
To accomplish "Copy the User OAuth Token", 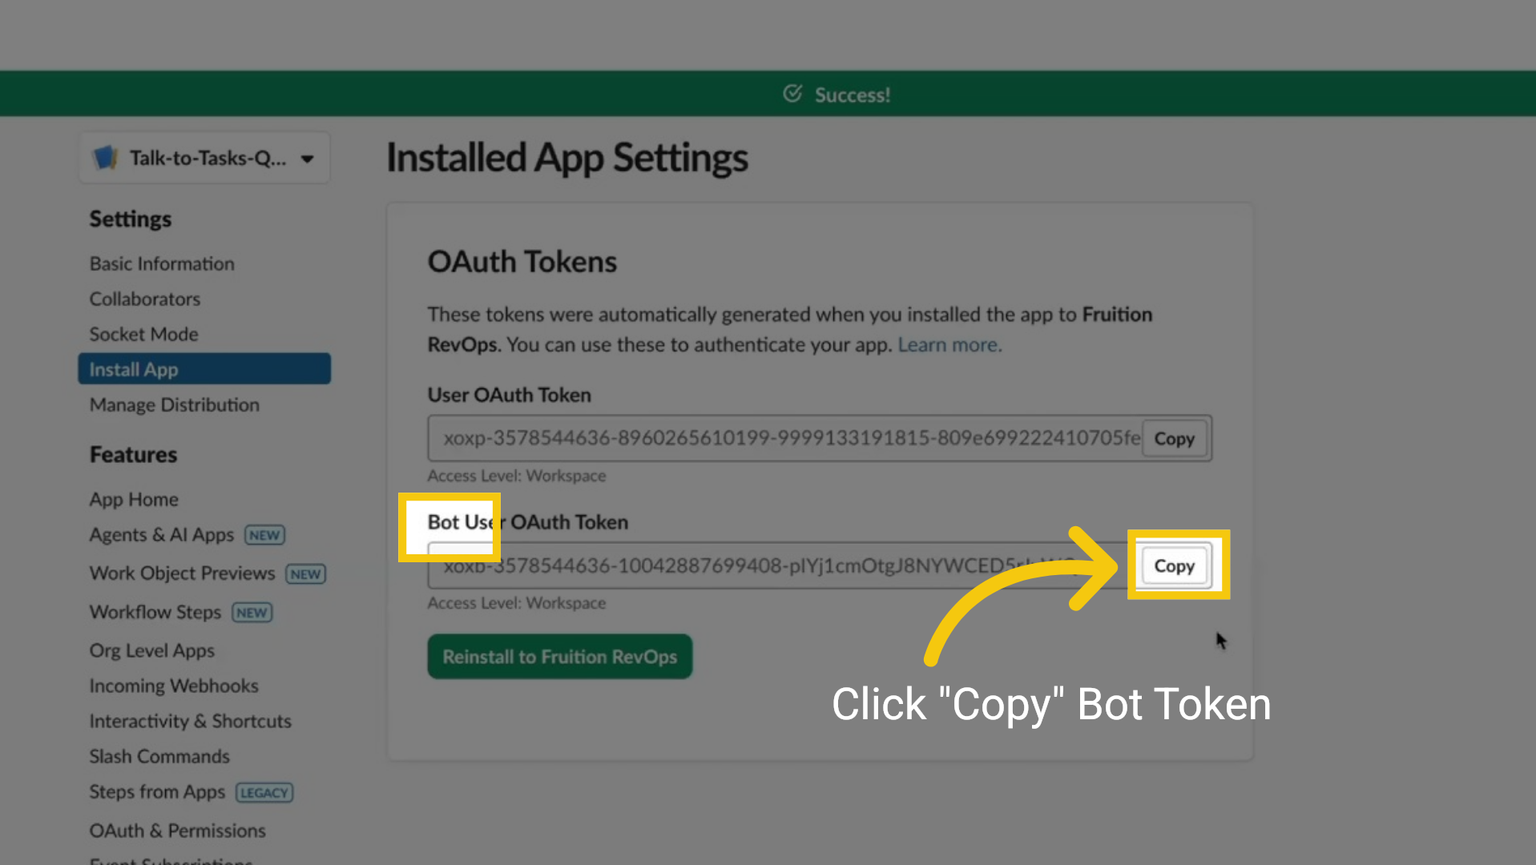I will click(x=1174, y=438).
